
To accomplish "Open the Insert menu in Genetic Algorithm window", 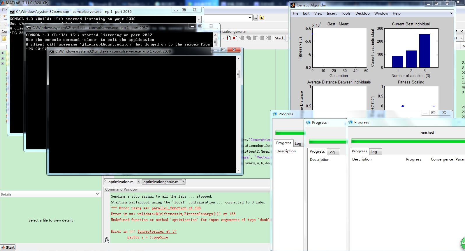I will (331, 13).
